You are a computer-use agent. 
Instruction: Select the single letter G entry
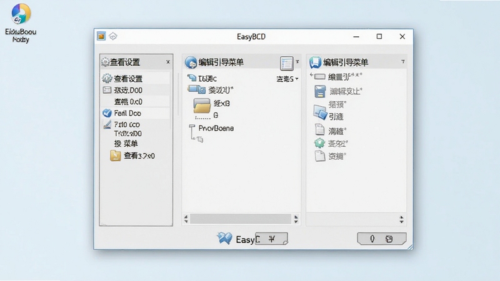click(x=216, y=116)
